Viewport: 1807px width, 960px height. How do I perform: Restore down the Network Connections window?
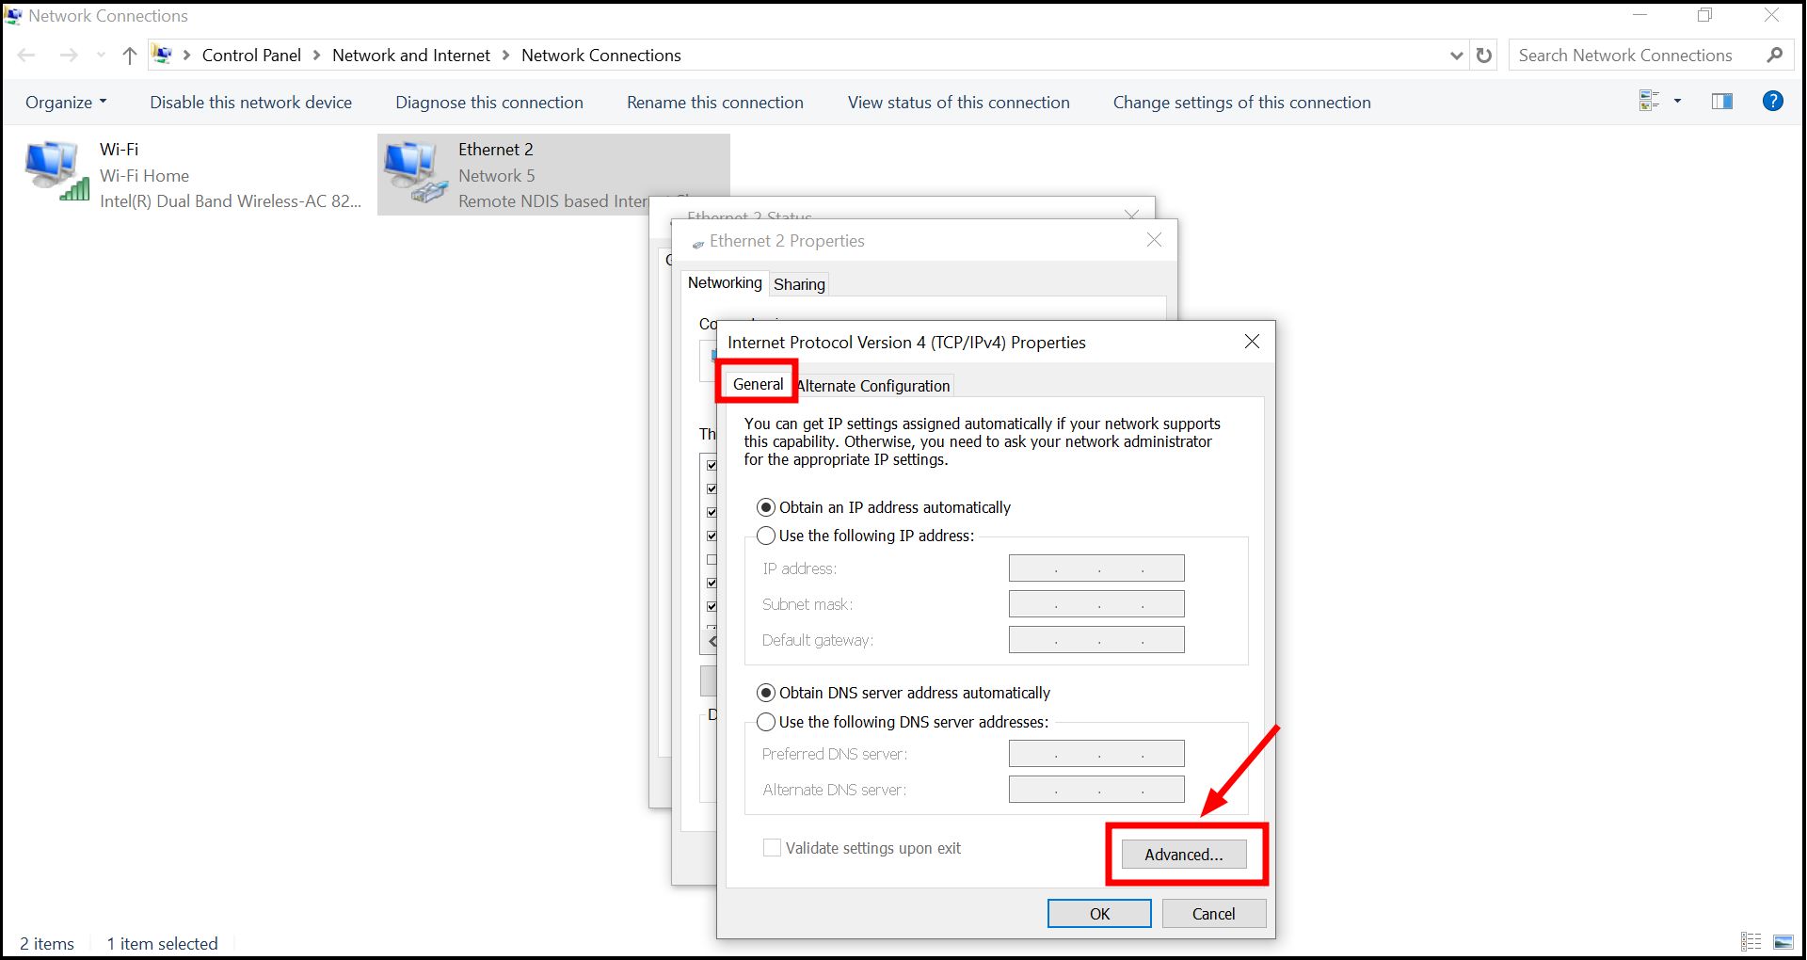tap(1705, 15)
